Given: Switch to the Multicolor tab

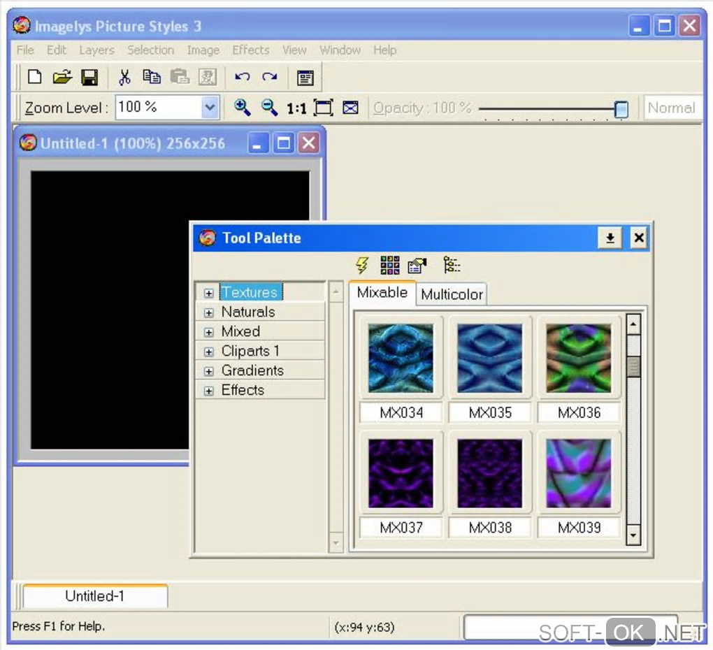Looking at the screenshot, I should coord(452,294).
